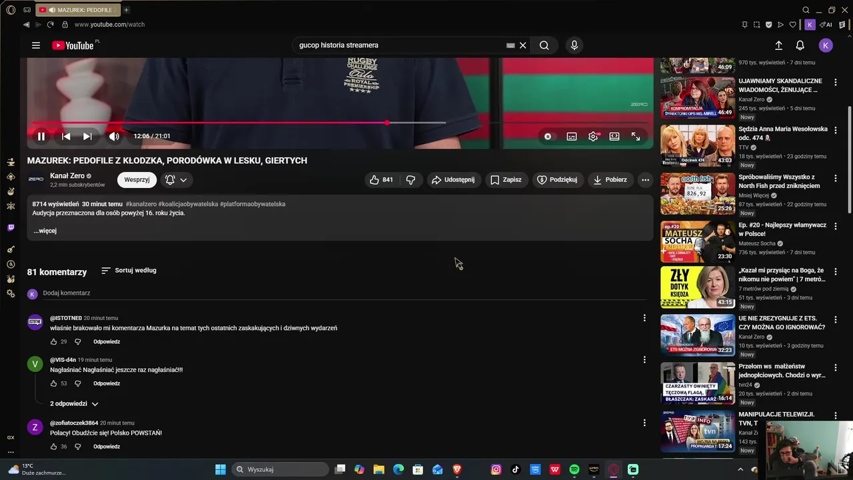Open options menu for @VIS-d4n comment
This screenshot has width=853, height=480.
tap(644, 360)
